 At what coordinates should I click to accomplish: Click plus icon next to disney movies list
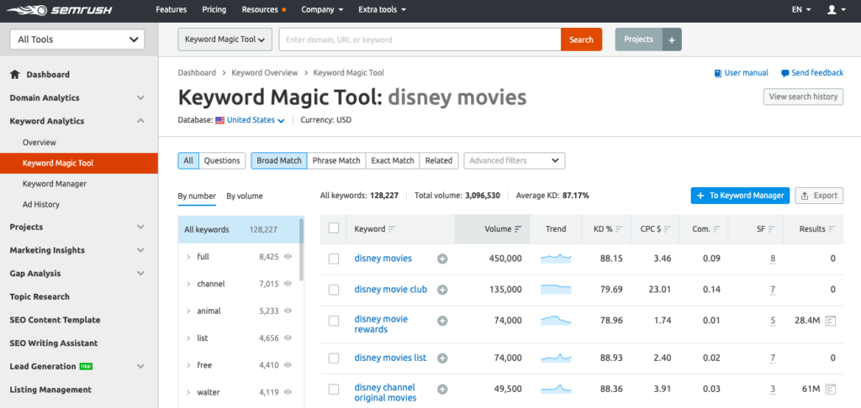pyautogui.click(x=442, y=358)
